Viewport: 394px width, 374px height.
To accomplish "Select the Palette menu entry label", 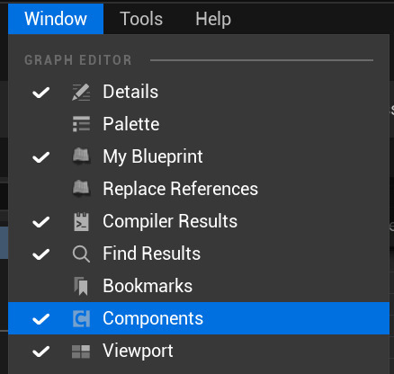I will coord(131,124).
